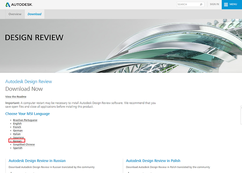Image resolution: width=242 pixels, height=173 pixels.
Task: Switch to the Overview tab
Action: point(15,14)
